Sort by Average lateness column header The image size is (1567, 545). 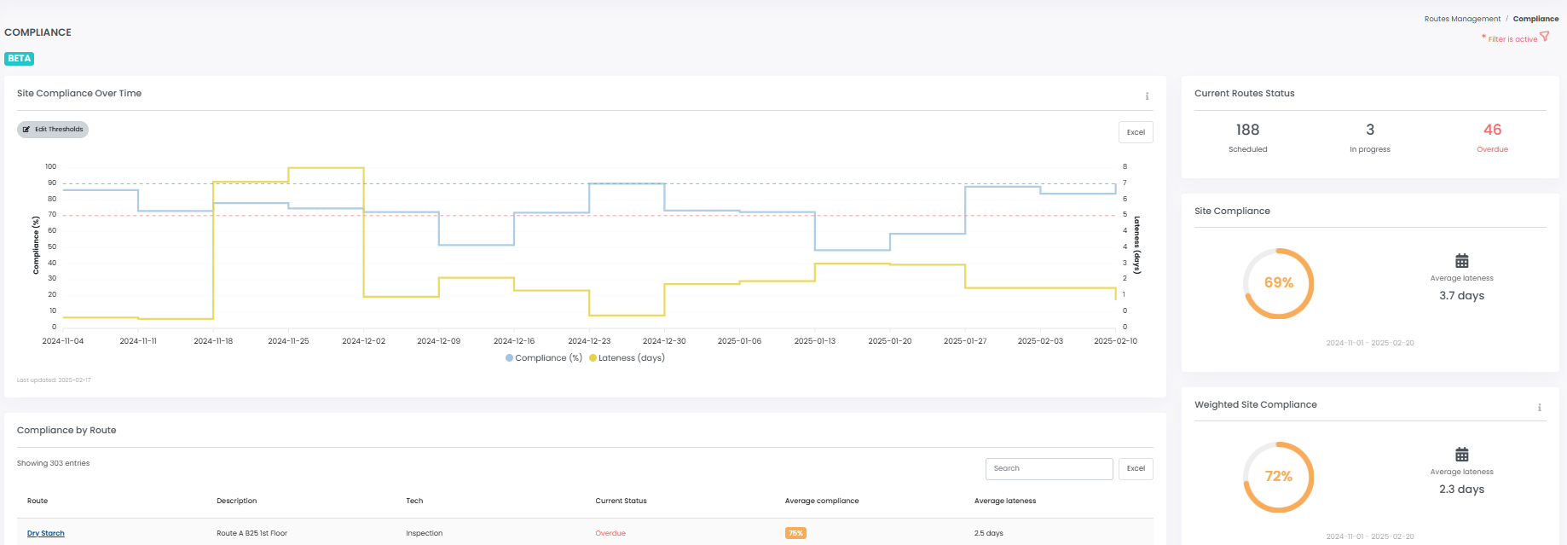click(1005, 501)
